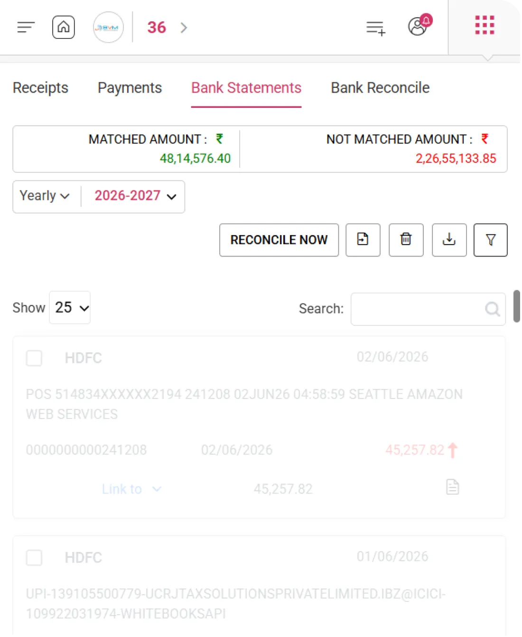Screen dimensions: 522x637
Task: Click the RECONCILE NOW button
Action: point(279,240)
